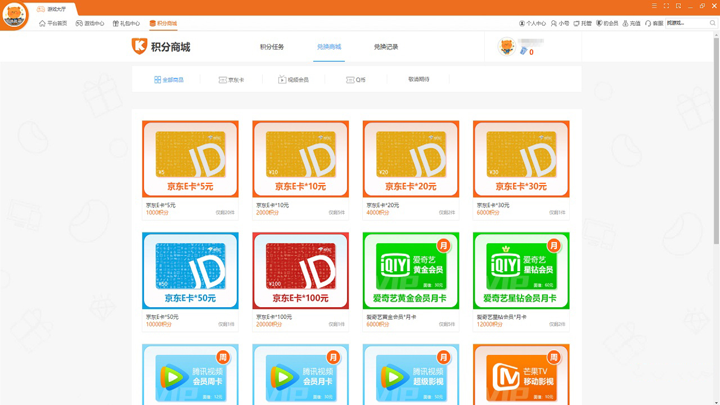
Task: Open the 兑换记录 tab
Action: (x=386, y=47)
